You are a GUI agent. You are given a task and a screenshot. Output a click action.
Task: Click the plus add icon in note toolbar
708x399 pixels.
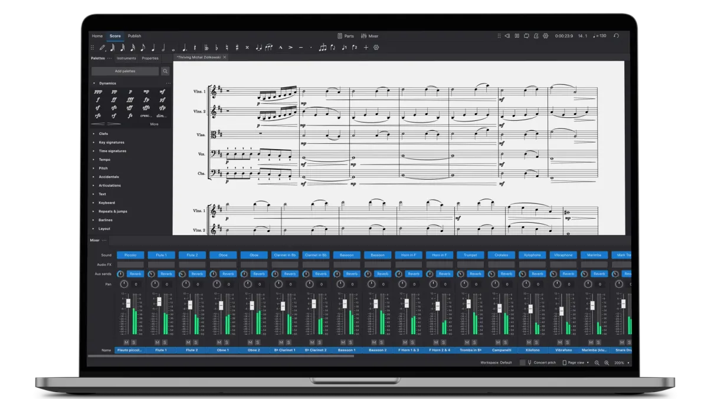pyautogui.click(x=366, y=47)
